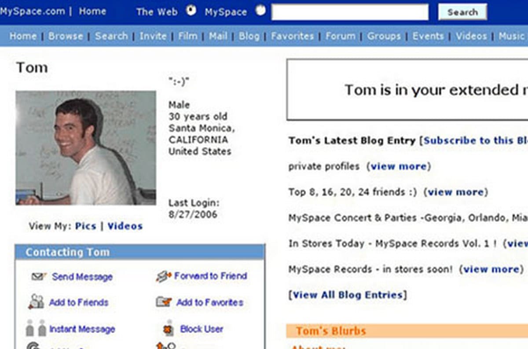Click the Santa Monica location text

pos(202,128)
